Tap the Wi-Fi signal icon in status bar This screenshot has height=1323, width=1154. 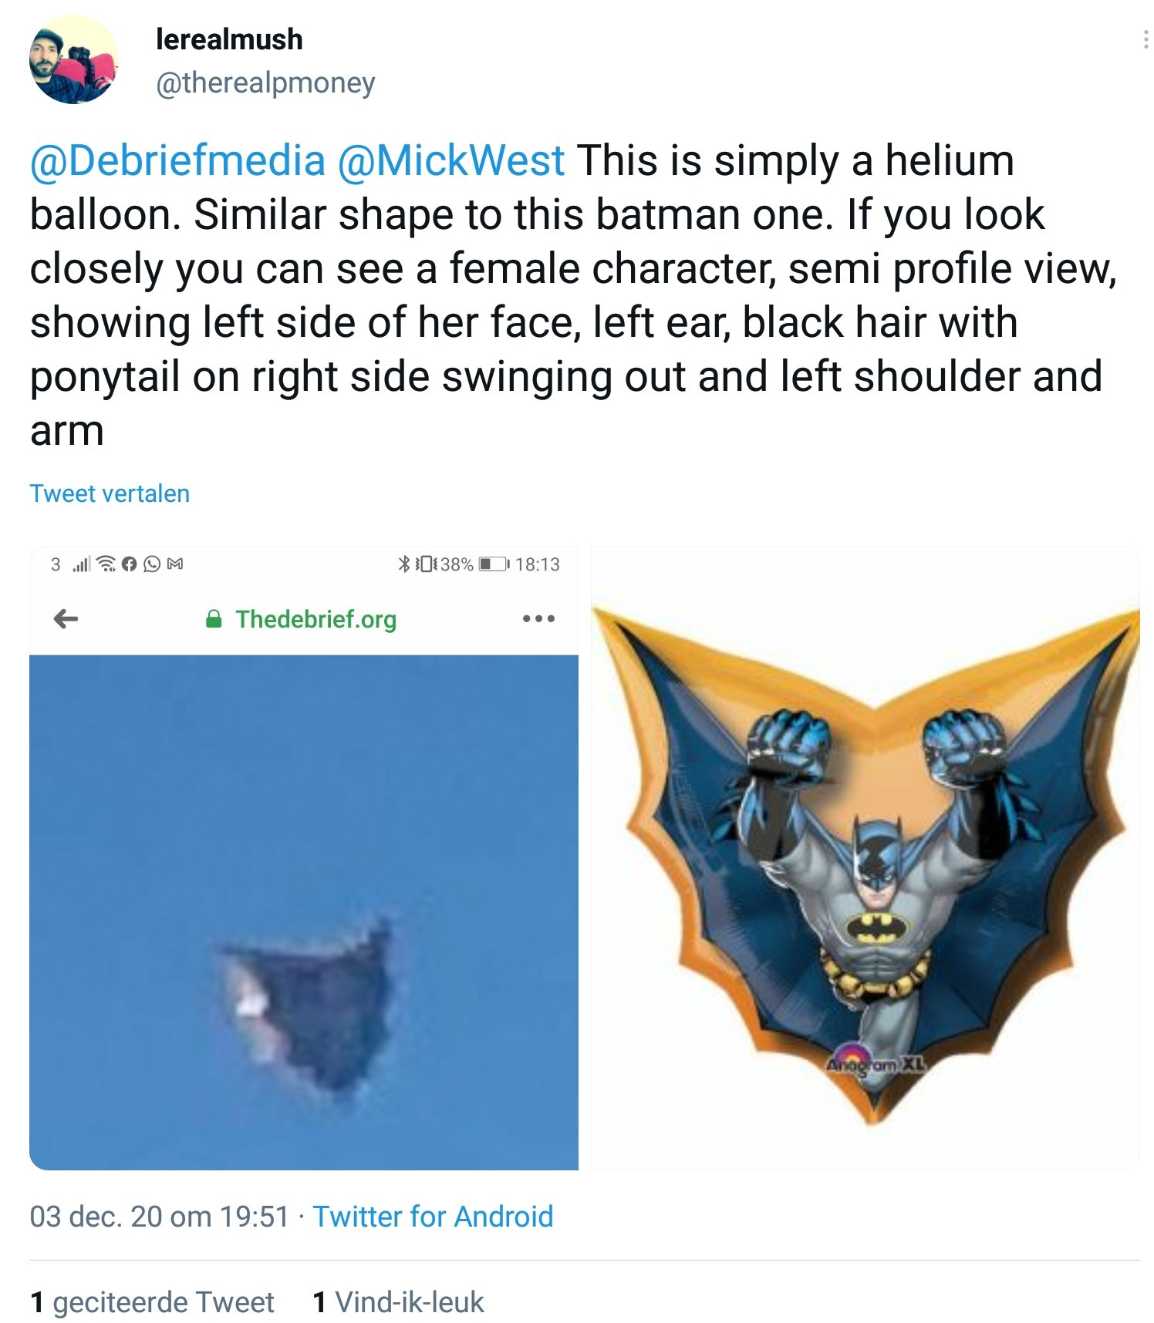pyautogui.click(x=106, y=564)
